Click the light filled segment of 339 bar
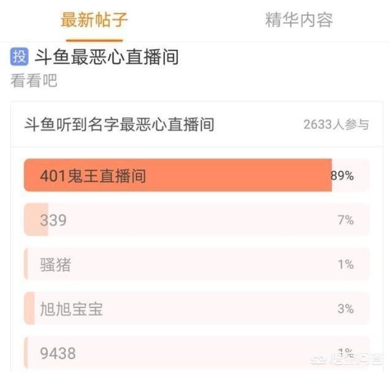This screenshot has height=372, width=390. (36, 220)
